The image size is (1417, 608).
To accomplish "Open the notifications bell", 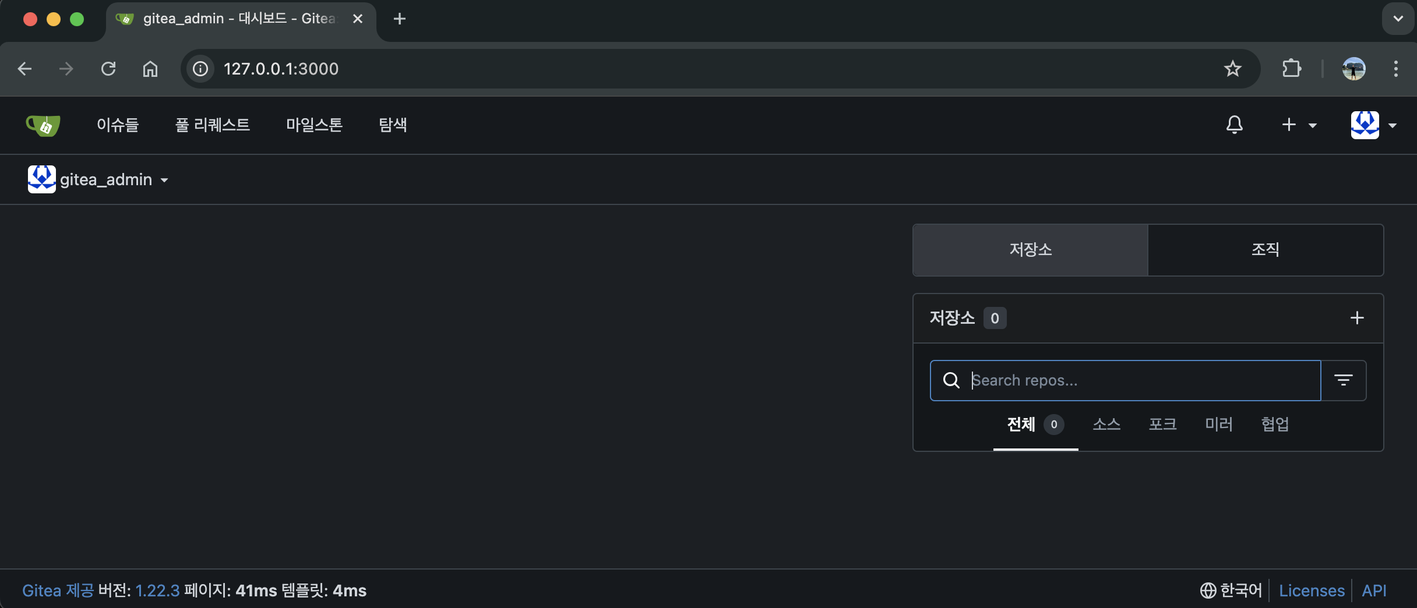I will click(1234, 125).
